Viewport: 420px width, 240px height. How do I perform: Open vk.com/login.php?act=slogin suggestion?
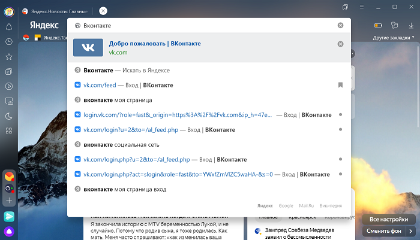(209, 174)
